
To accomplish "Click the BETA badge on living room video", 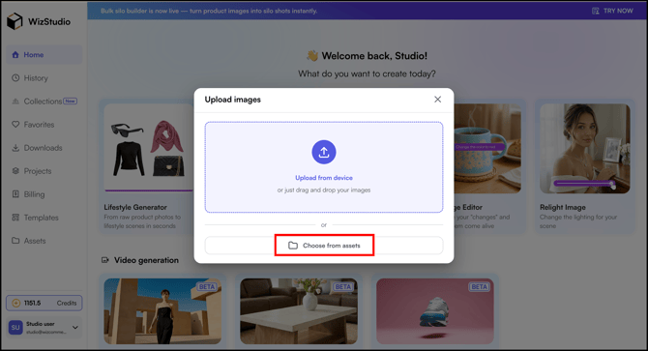I will pyautogui.click(x=343, y=286).
